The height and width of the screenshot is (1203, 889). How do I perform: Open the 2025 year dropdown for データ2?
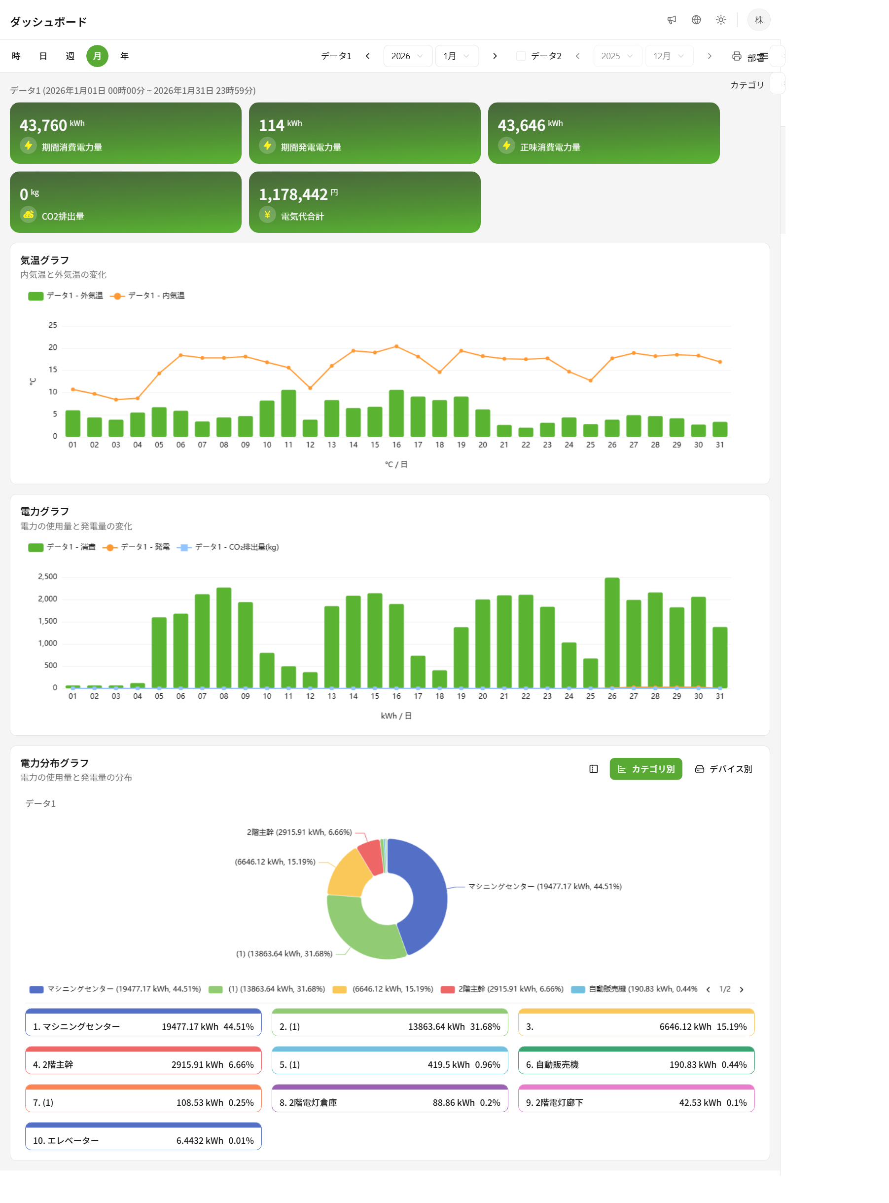617,56
